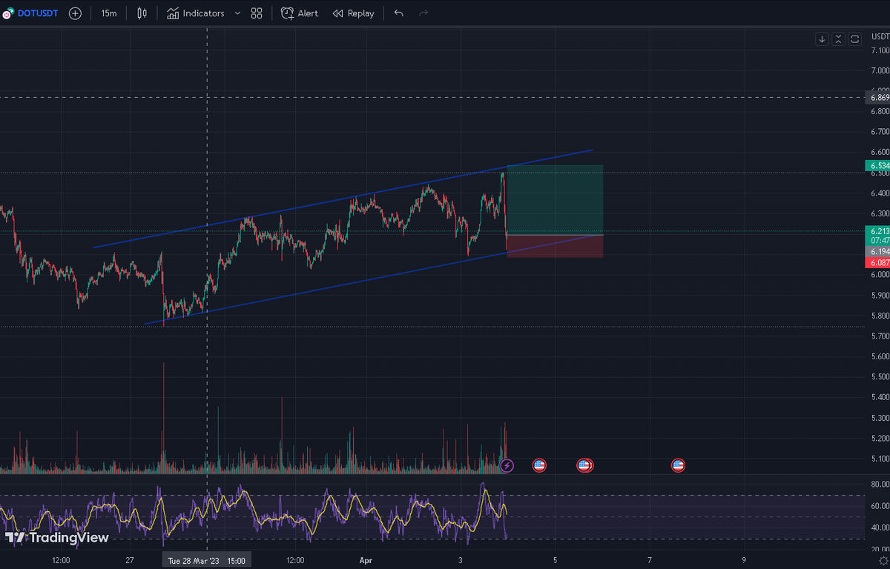Click the Tue 28 Mar '23 15:00 date label
This screenshot has height=569, width=890.
tap(207, 560)
